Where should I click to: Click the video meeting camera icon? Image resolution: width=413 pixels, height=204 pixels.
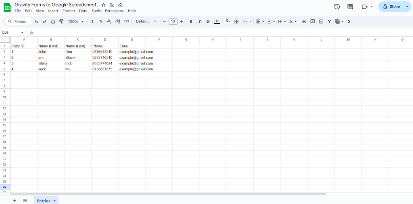pyautogui.click(x=365, y=6)
